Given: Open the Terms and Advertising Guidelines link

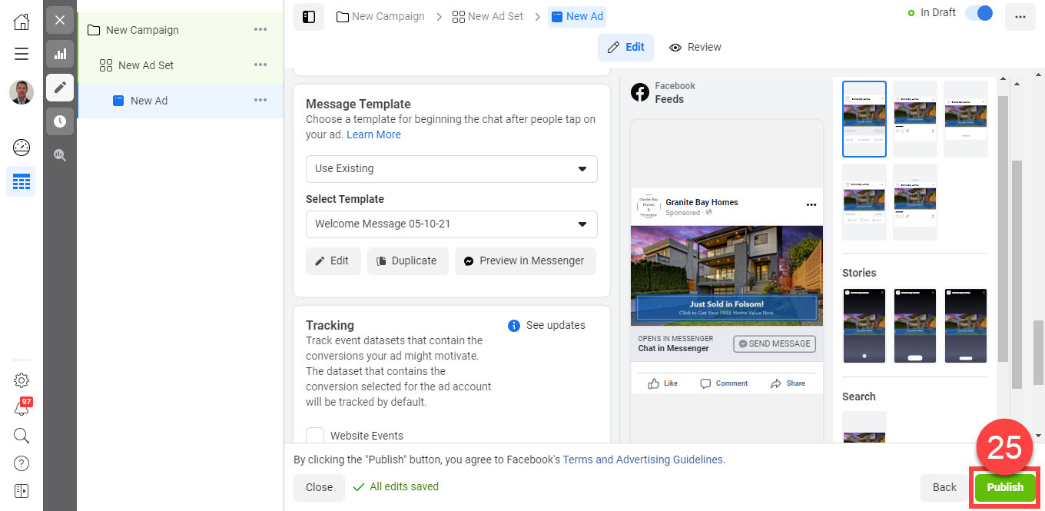Looking at the screenshot, I should 643,459.
